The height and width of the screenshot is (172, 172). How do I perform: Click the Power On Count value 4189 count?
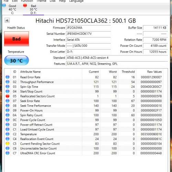[155, 46]
